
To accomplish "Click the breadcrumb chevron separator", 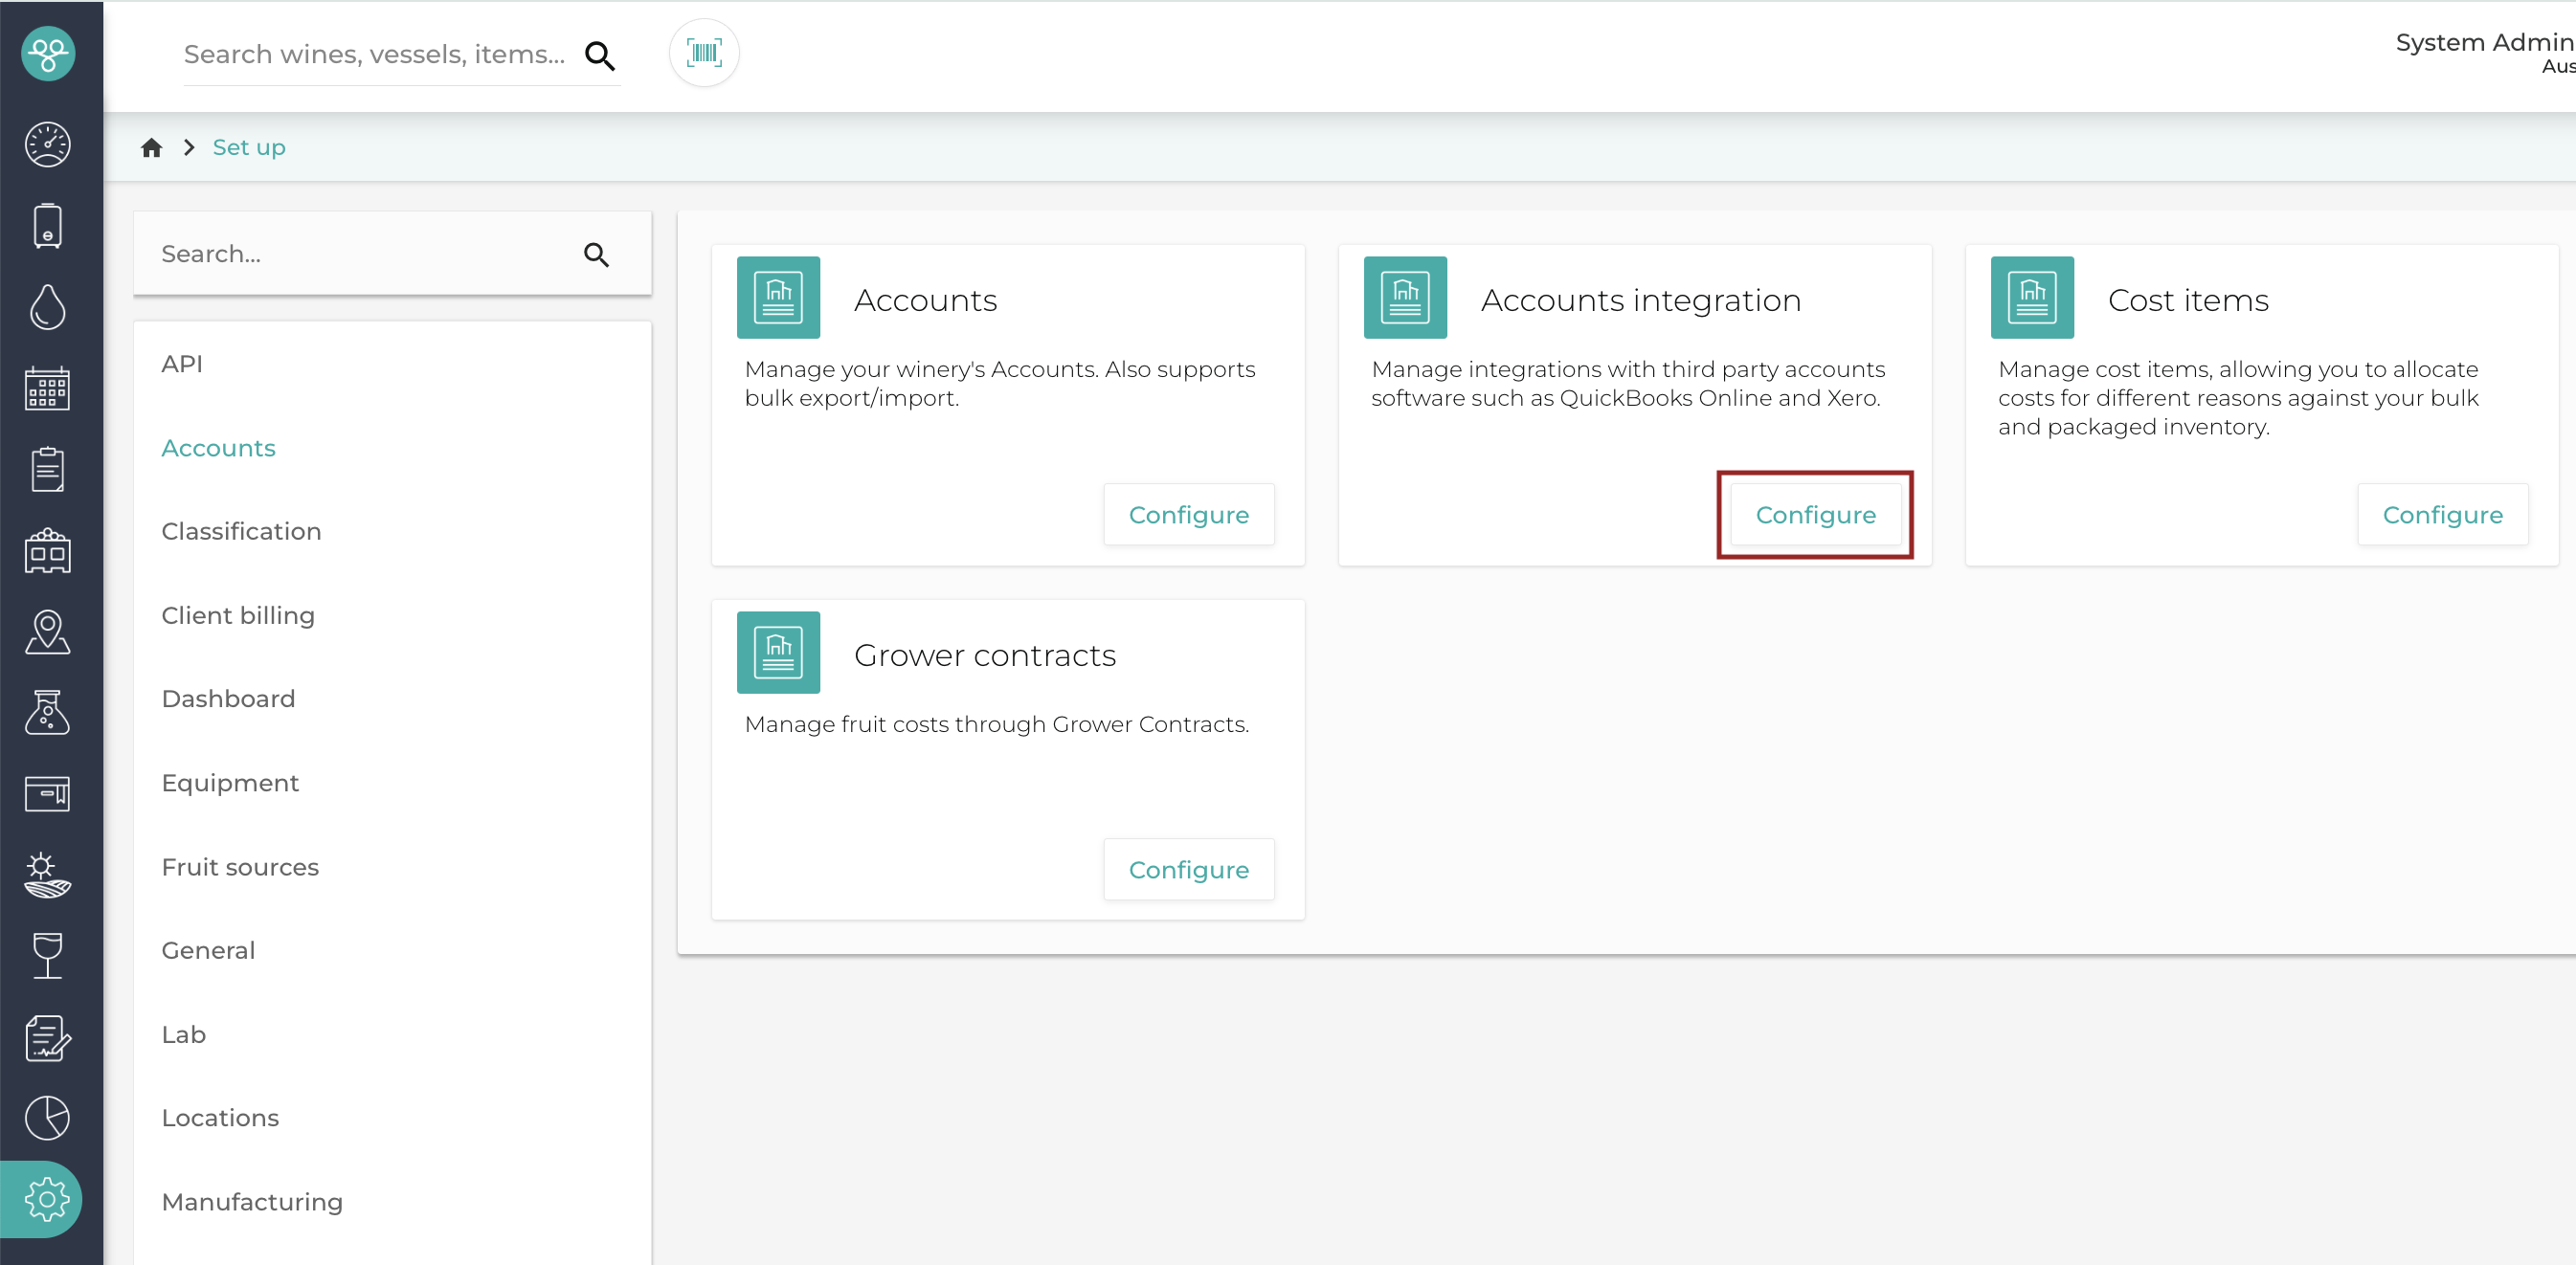I will [x=189, y=148].
